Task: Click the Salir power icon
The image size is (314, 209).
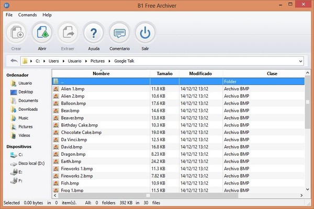Action: click(x=145, y=33)
